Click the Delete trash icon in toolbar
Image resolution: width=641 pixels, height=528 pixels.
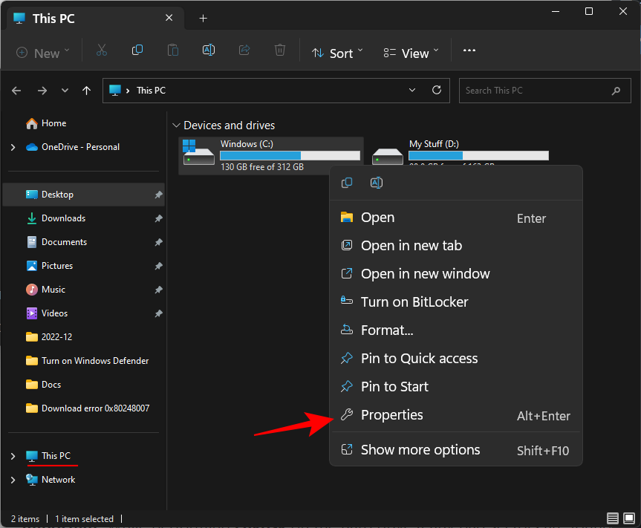280,51
